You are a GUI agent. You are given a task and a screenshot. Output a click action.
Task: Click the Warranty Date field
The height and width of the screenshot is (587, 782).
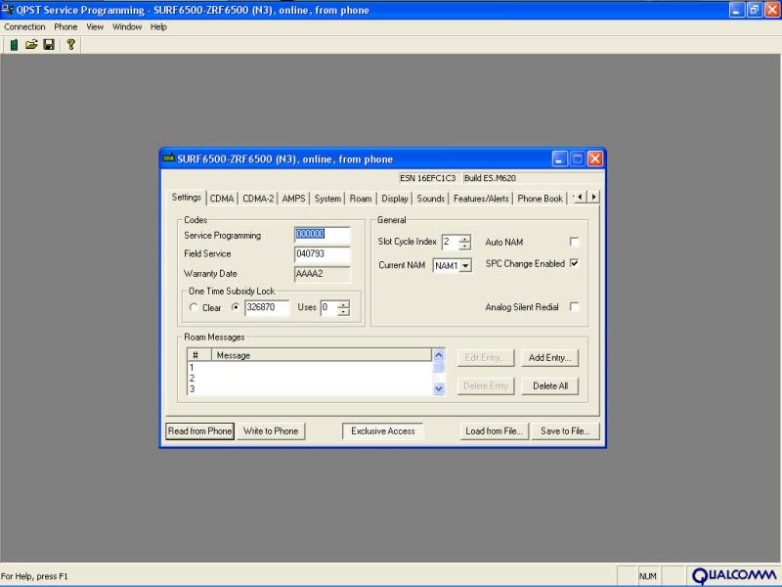323,274
